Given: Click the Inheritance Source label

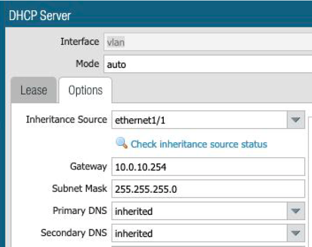Looking at the screenshot, I should 66,120.
